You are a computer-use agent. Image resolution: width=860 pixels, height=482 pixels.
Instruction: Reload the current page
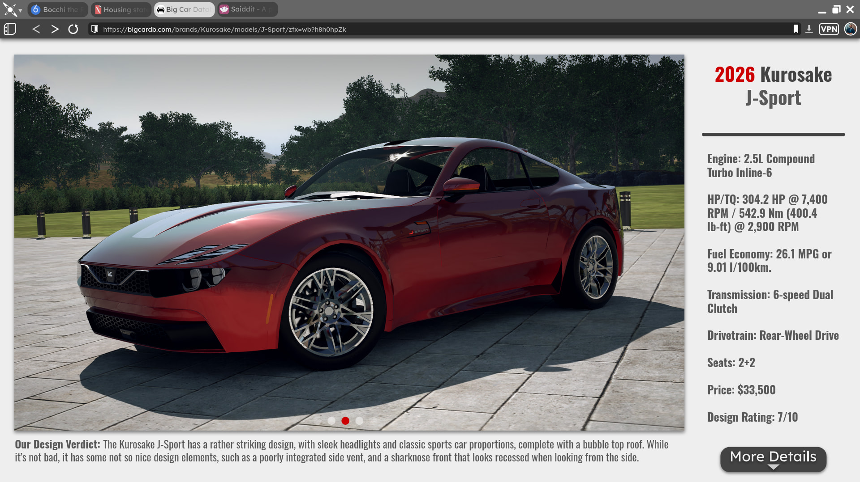click(x=73, y=30)
